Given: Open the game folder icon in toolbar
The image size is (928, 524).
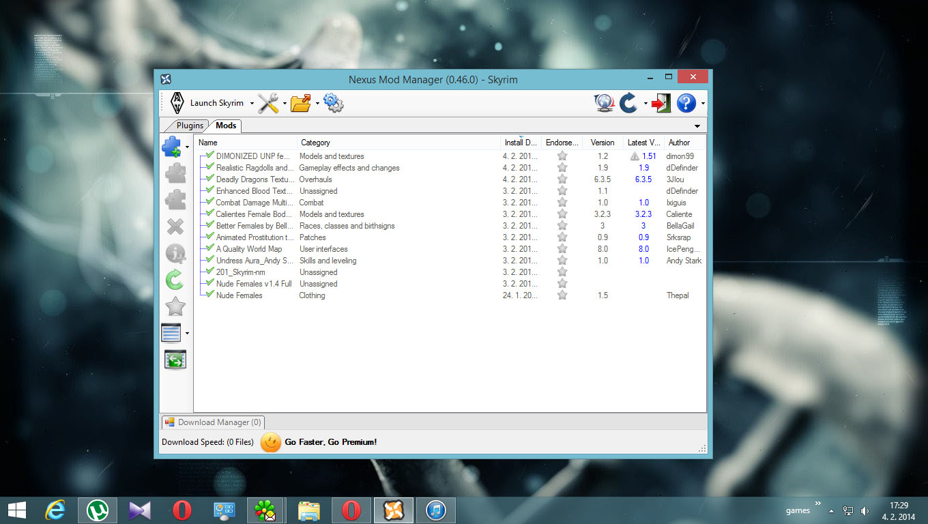Looking at the screenshot, I should (x=300, y=103).
